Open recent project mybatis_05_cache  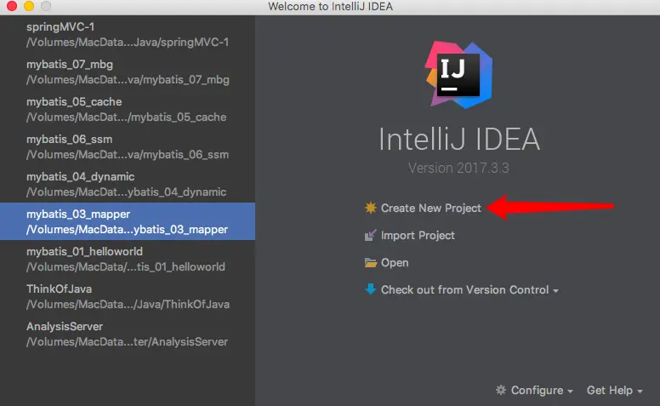(128, 109)
